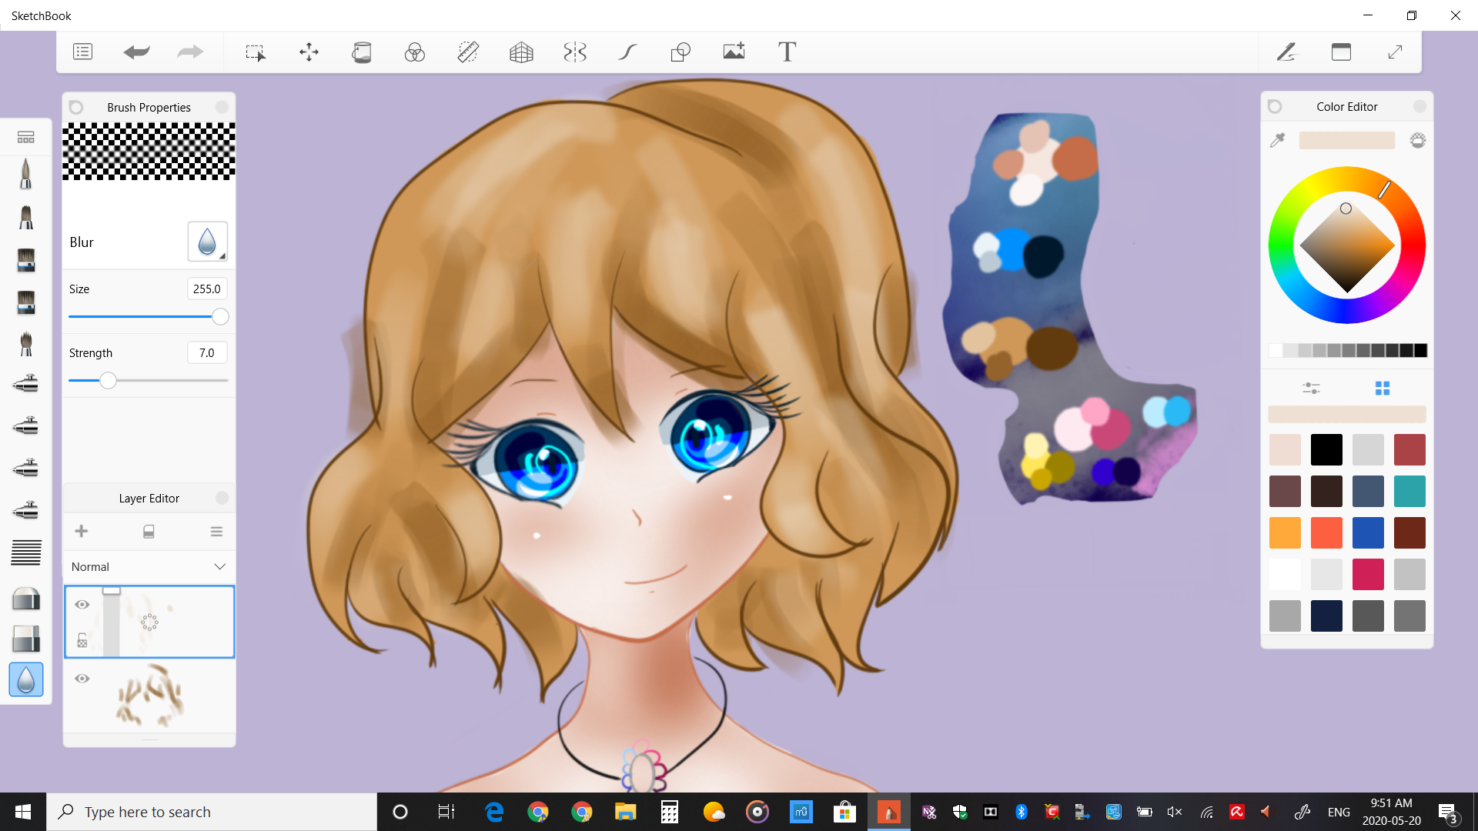Open the main menu list icon
Viewport: 1478px width, 831px height.
pos(82,52)
